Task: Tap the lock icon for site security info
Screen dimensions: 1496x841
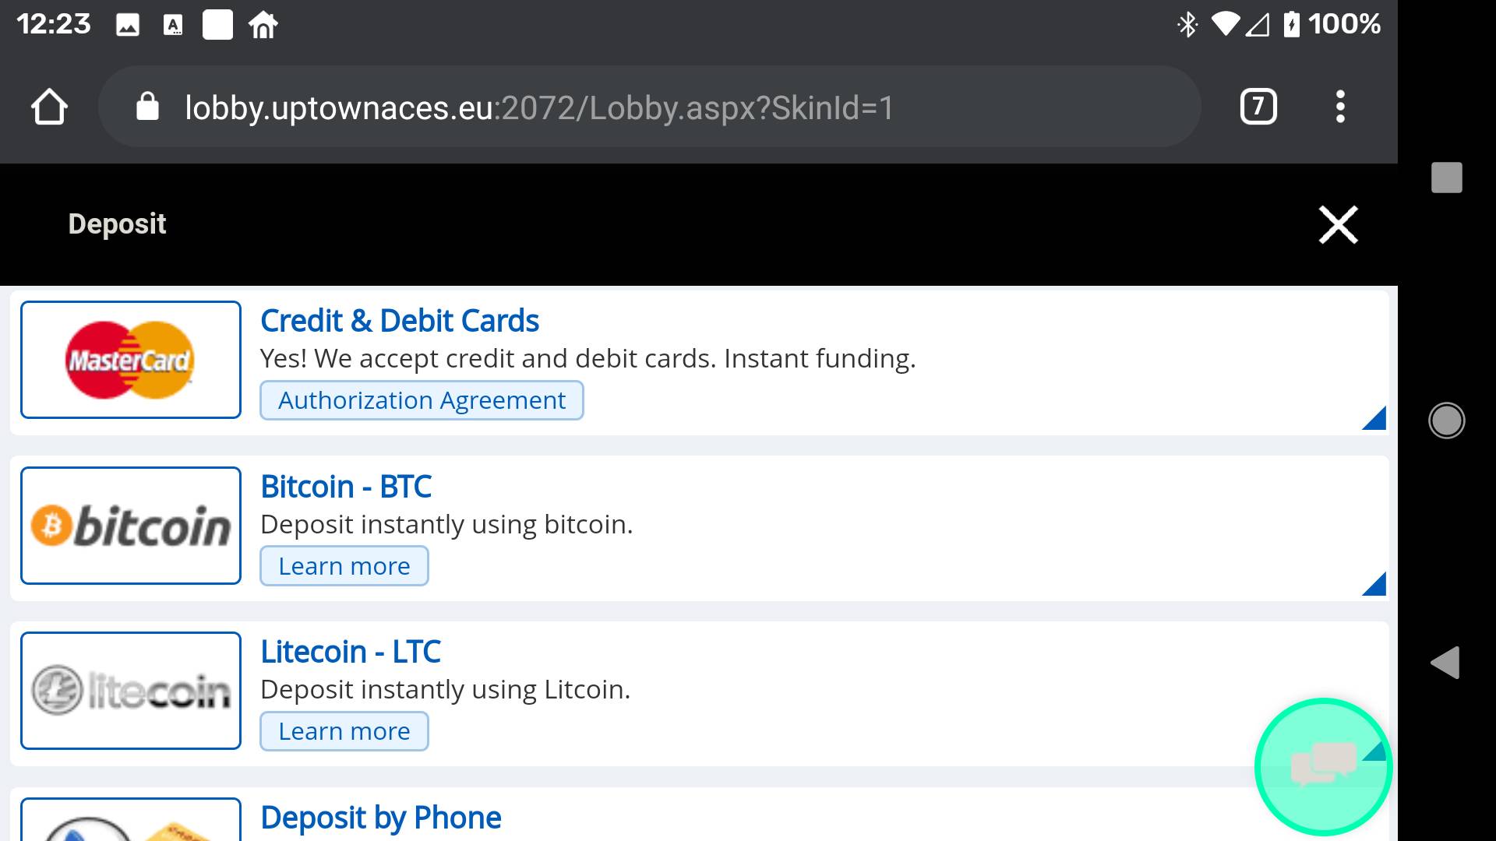Action: [x=147, y=107]
